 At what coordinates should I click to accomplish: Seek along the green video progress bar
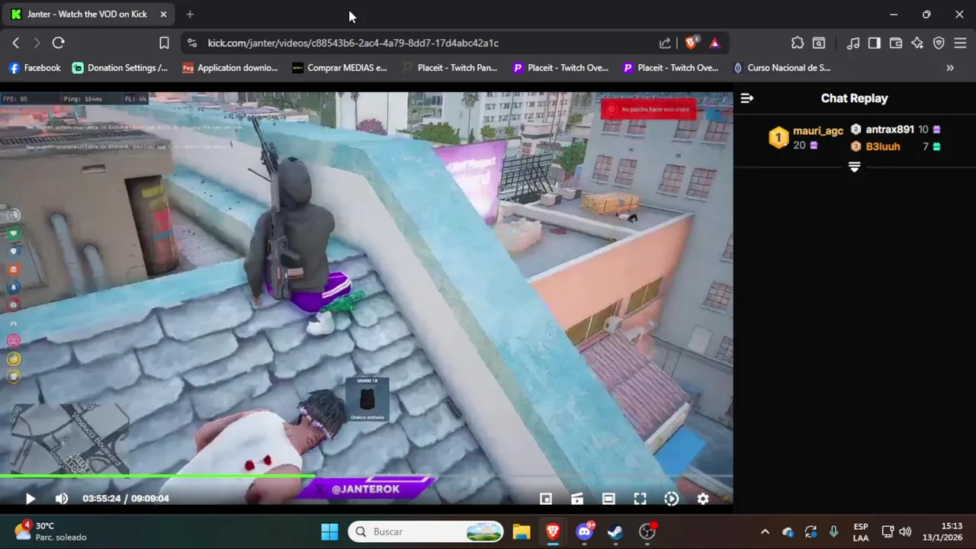[x=366, y=477]
